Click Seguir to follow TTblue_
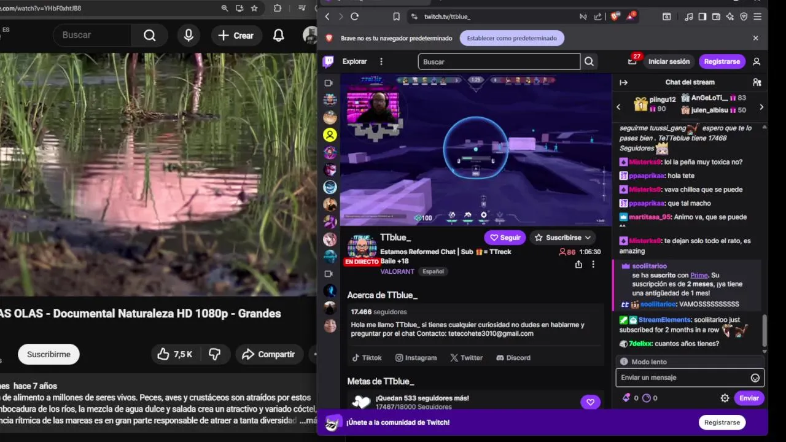786x442 pixels. tap(504, 238)
